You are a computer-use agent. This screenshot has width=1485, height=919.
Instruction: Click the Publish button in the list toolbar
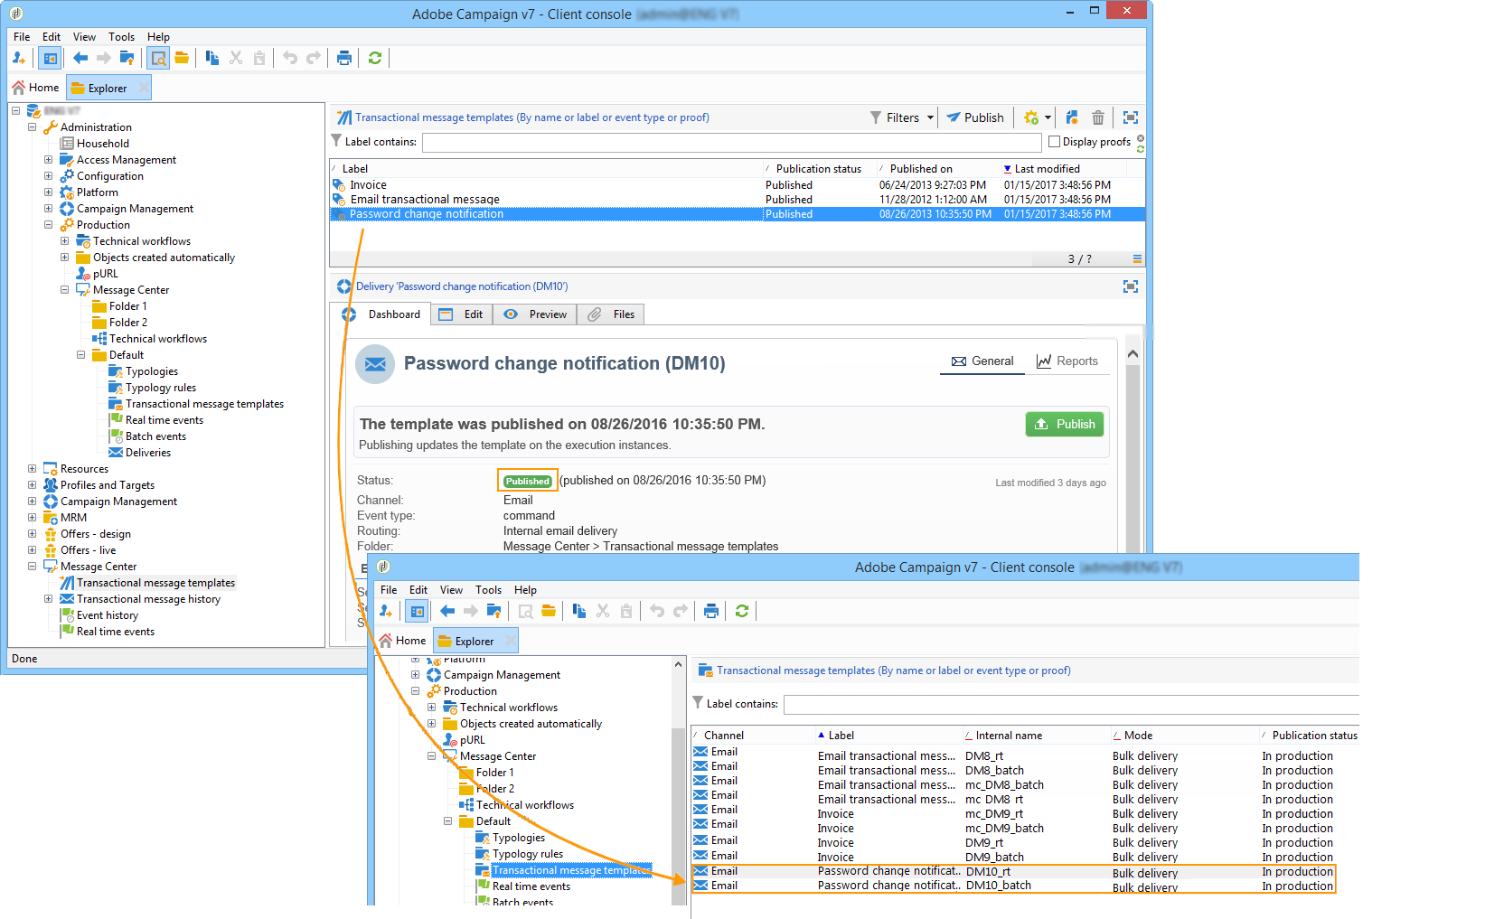click(975, 117)
